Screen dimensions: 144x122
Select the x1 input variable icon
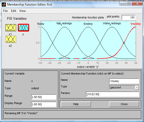coord(11,28)
